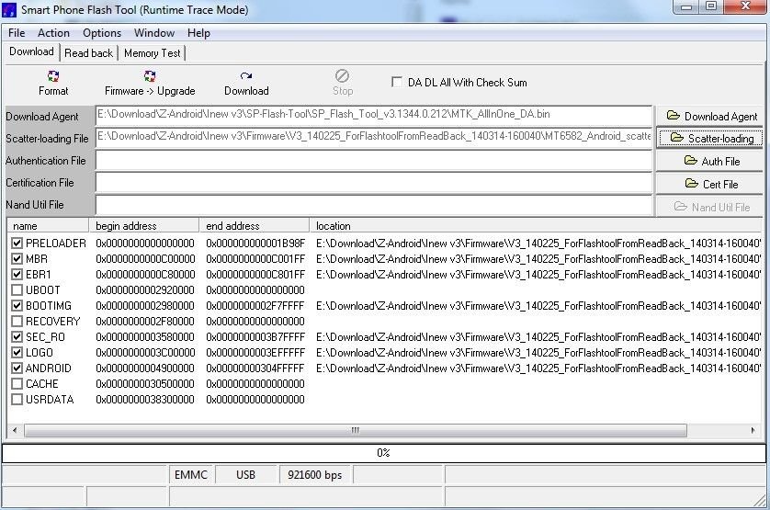Switch to the Memory Test tab
770x510 pixels.
(153, 53)
